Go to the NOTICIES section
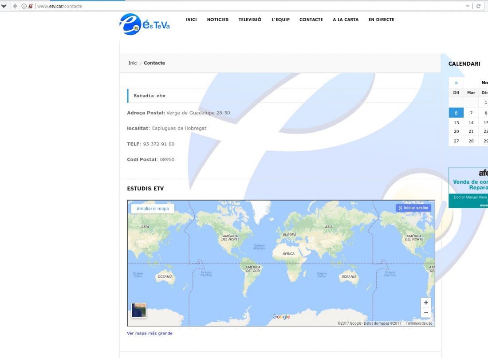This screenshot has height=358, width=488. pos(218,20)
